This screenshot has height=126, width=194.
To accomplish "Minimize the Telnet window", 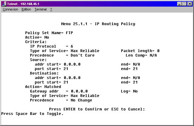I will 179,4.
